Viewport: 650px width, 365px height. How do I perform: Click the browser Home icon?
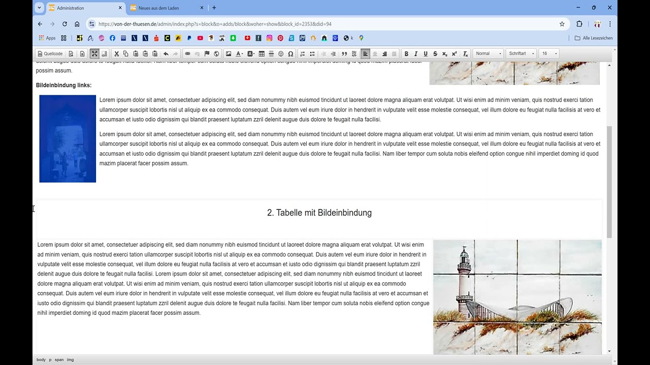(x=77, y=24)
